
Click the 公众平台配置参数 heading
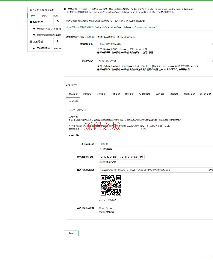click(x=78, y=111)
